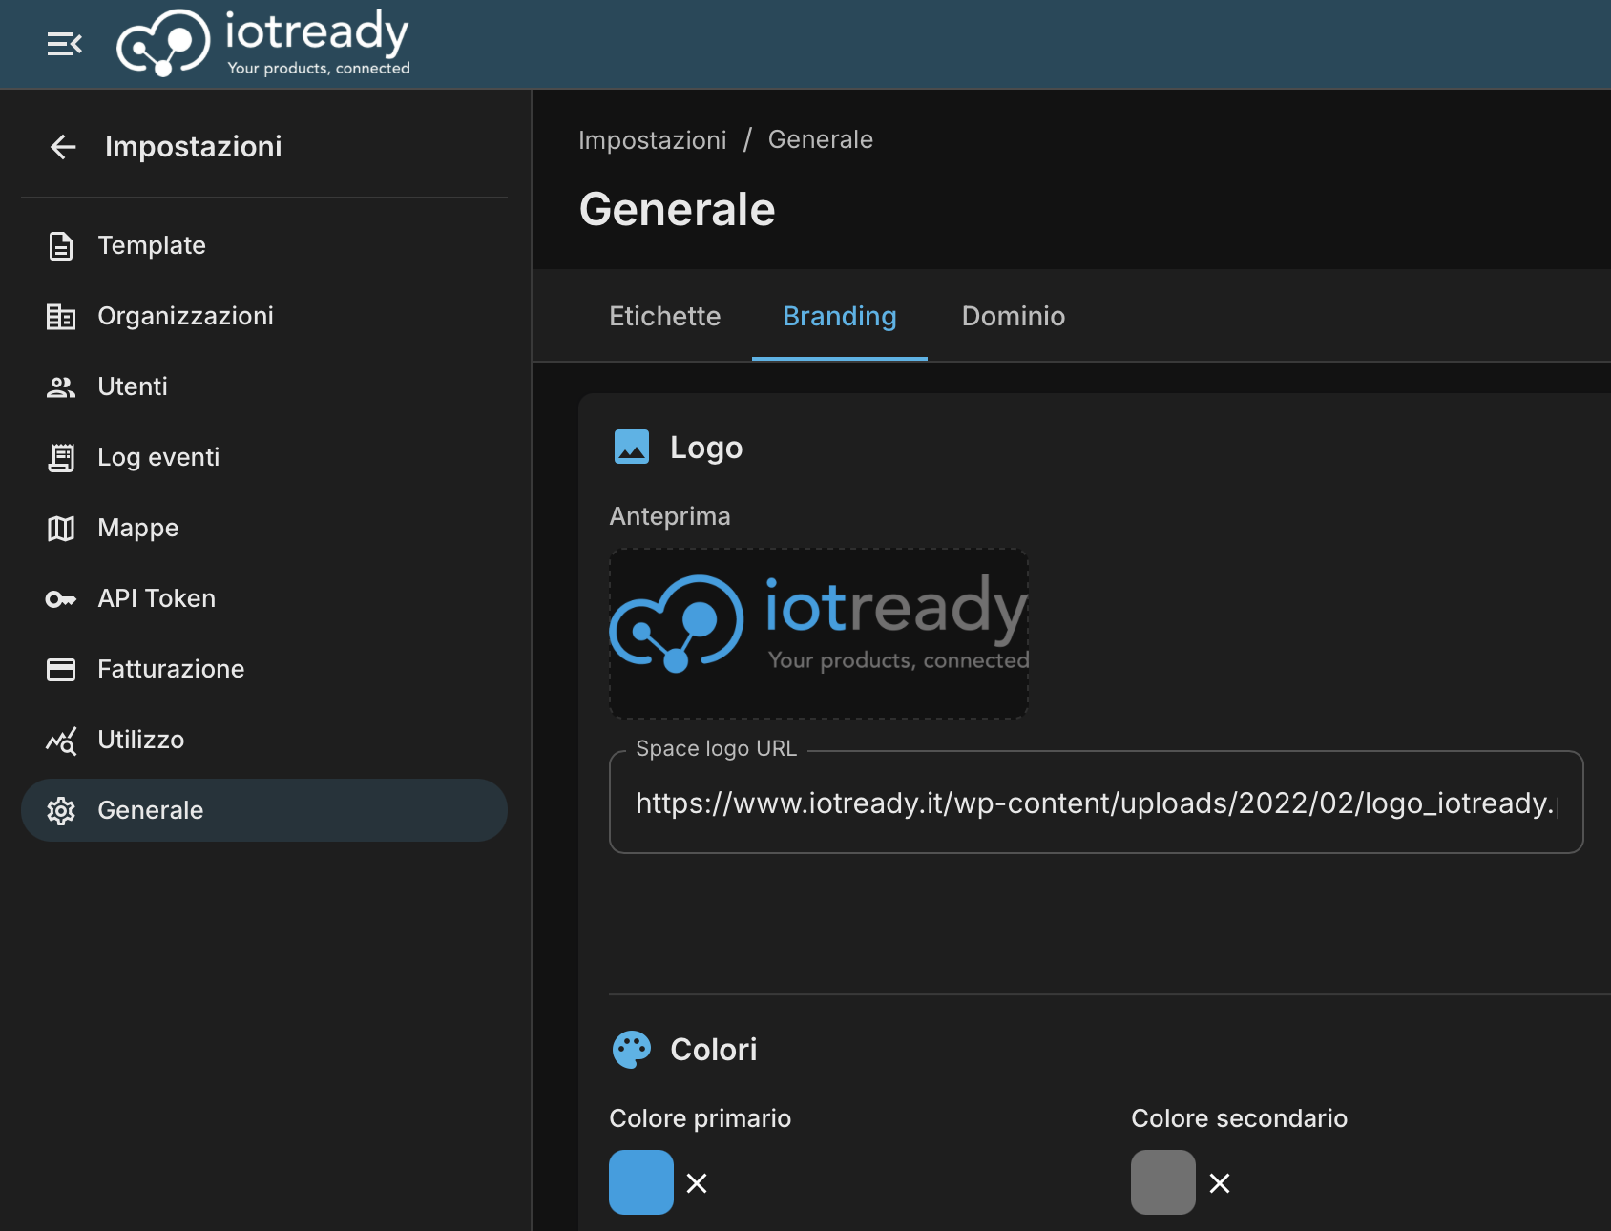Click the Colore secondario label
The image size is (1611, 1231).
1240,1118
